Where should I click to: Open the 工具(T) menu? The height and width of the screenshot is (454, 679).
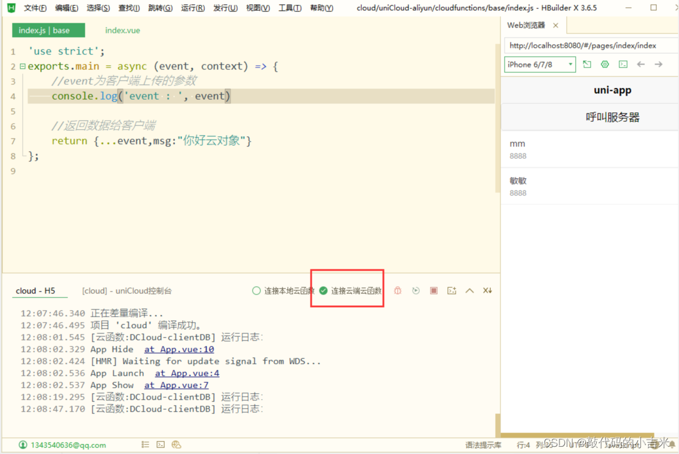pyautogui.click(x=290, y=8)
